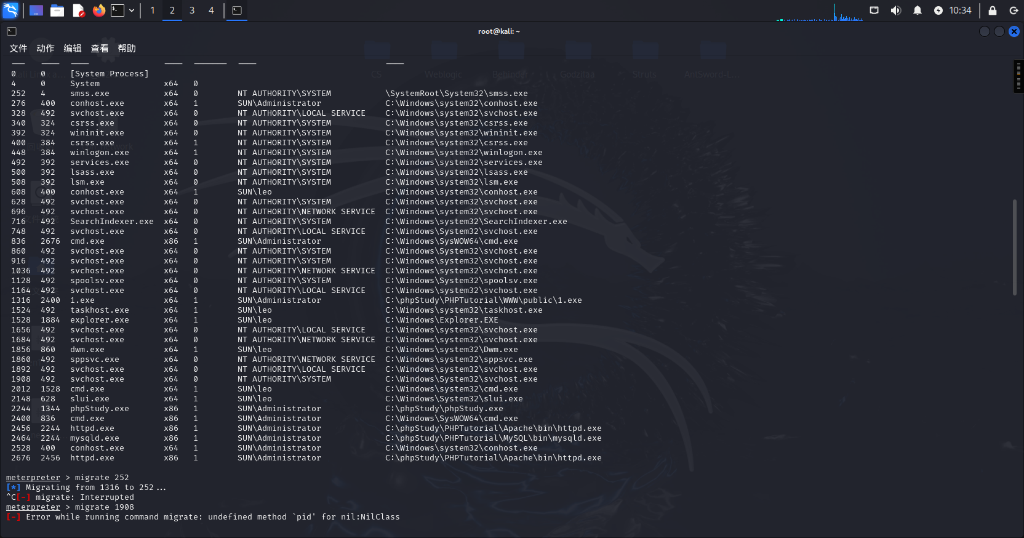Click the terminal vertical scrollbar handle
This screenshot has height=538, width=1024.
pyautogui.click(x=1015, y=246)
